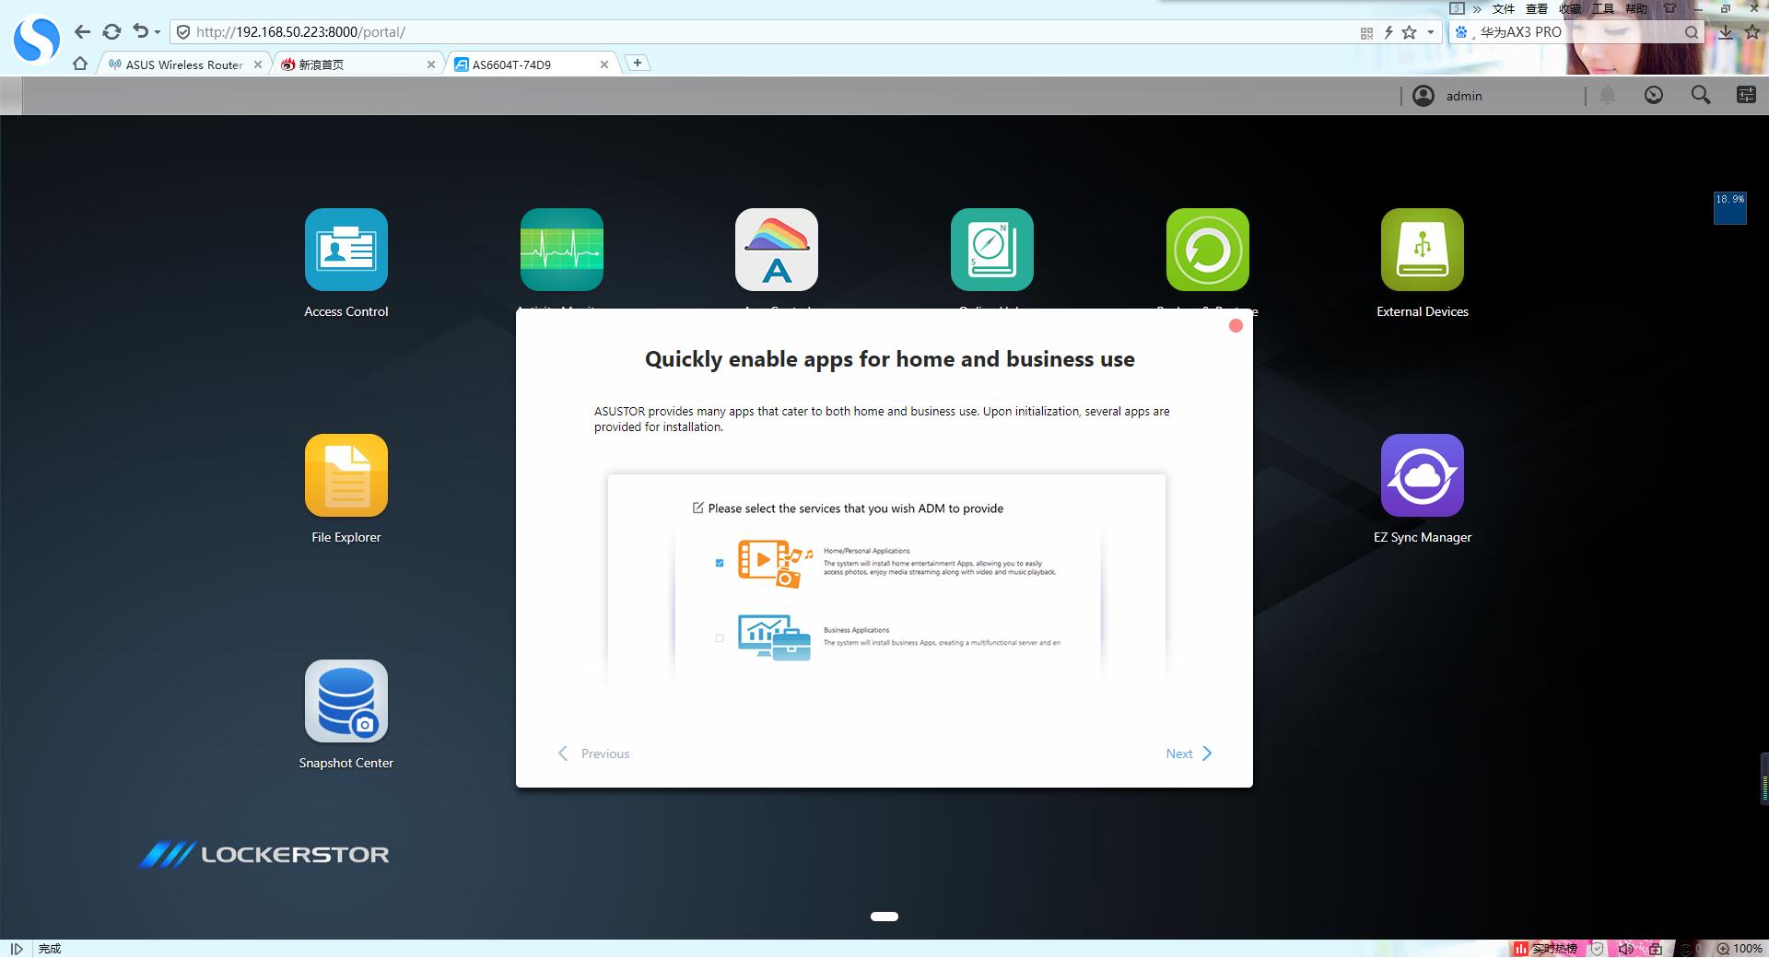Expand the address bar star dropdown arrow
This screenshot has height=958, width=1769.
coord(1430,32)
